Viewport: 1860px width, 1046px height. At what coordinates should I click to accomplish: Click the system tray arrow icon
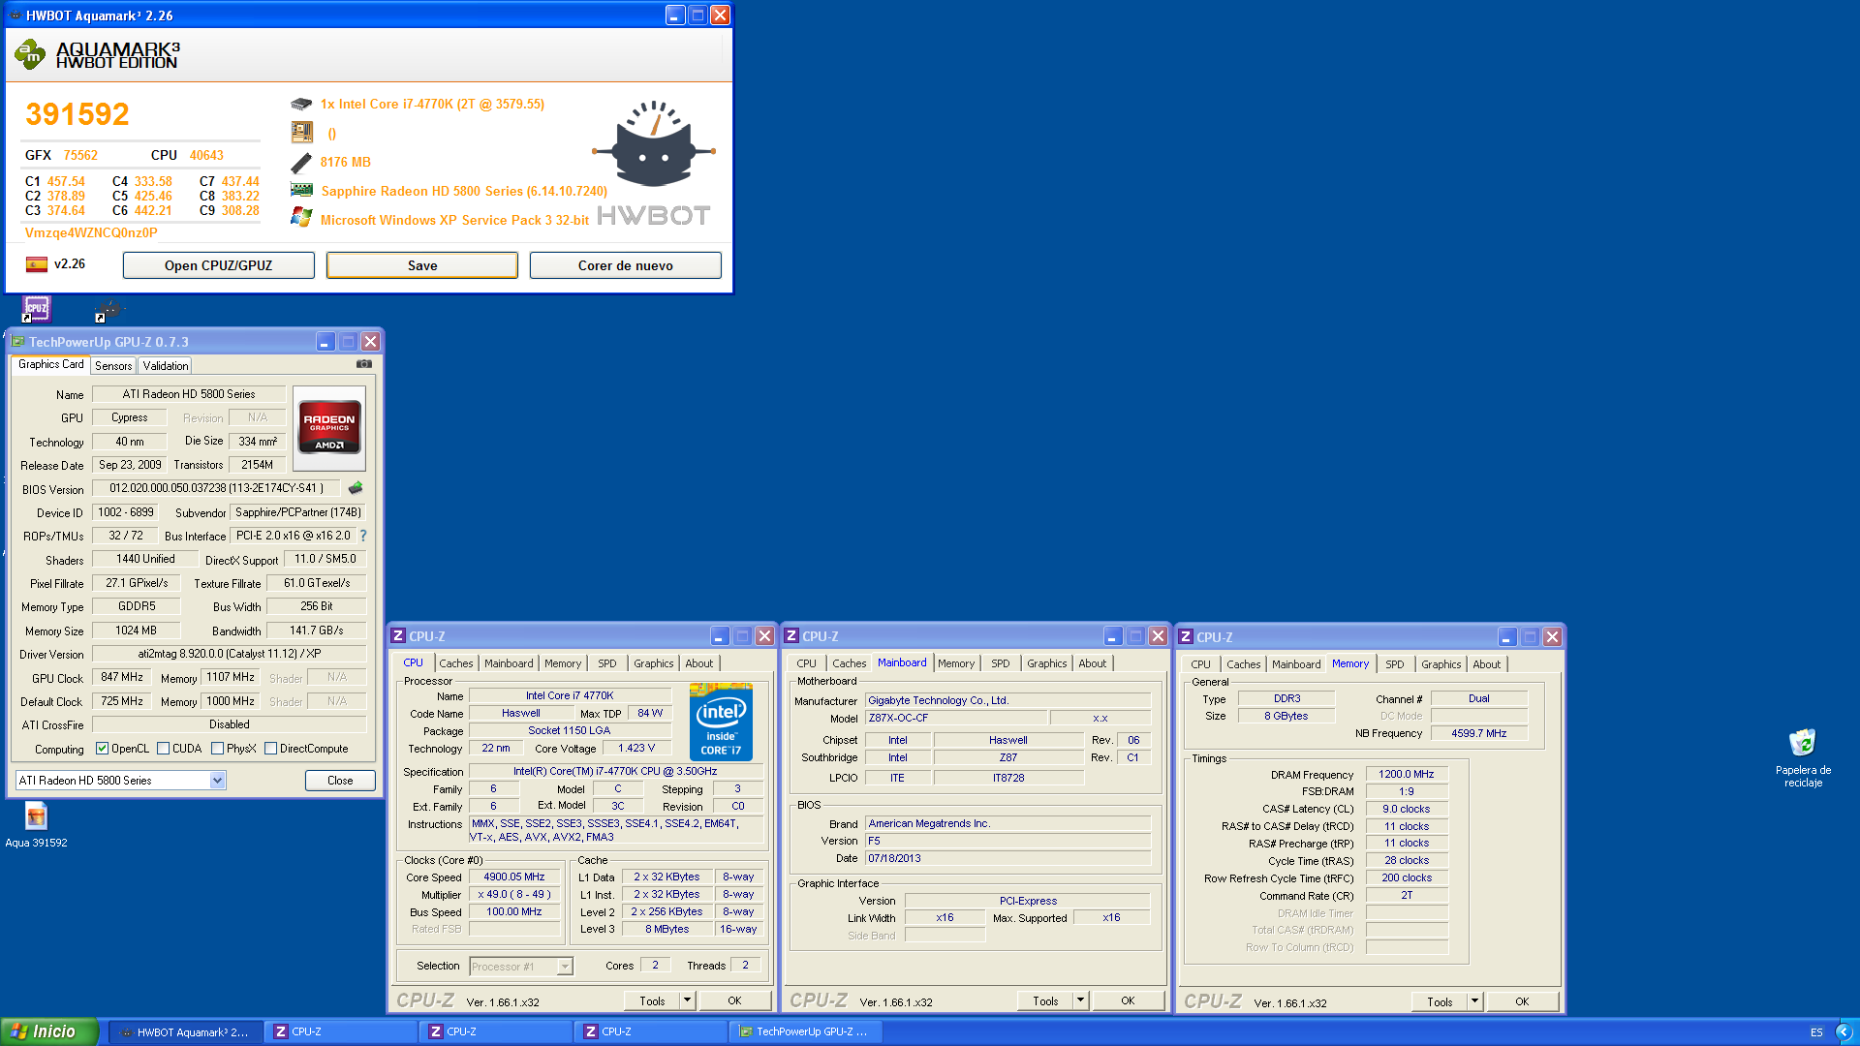(x=1844, y=1031)
